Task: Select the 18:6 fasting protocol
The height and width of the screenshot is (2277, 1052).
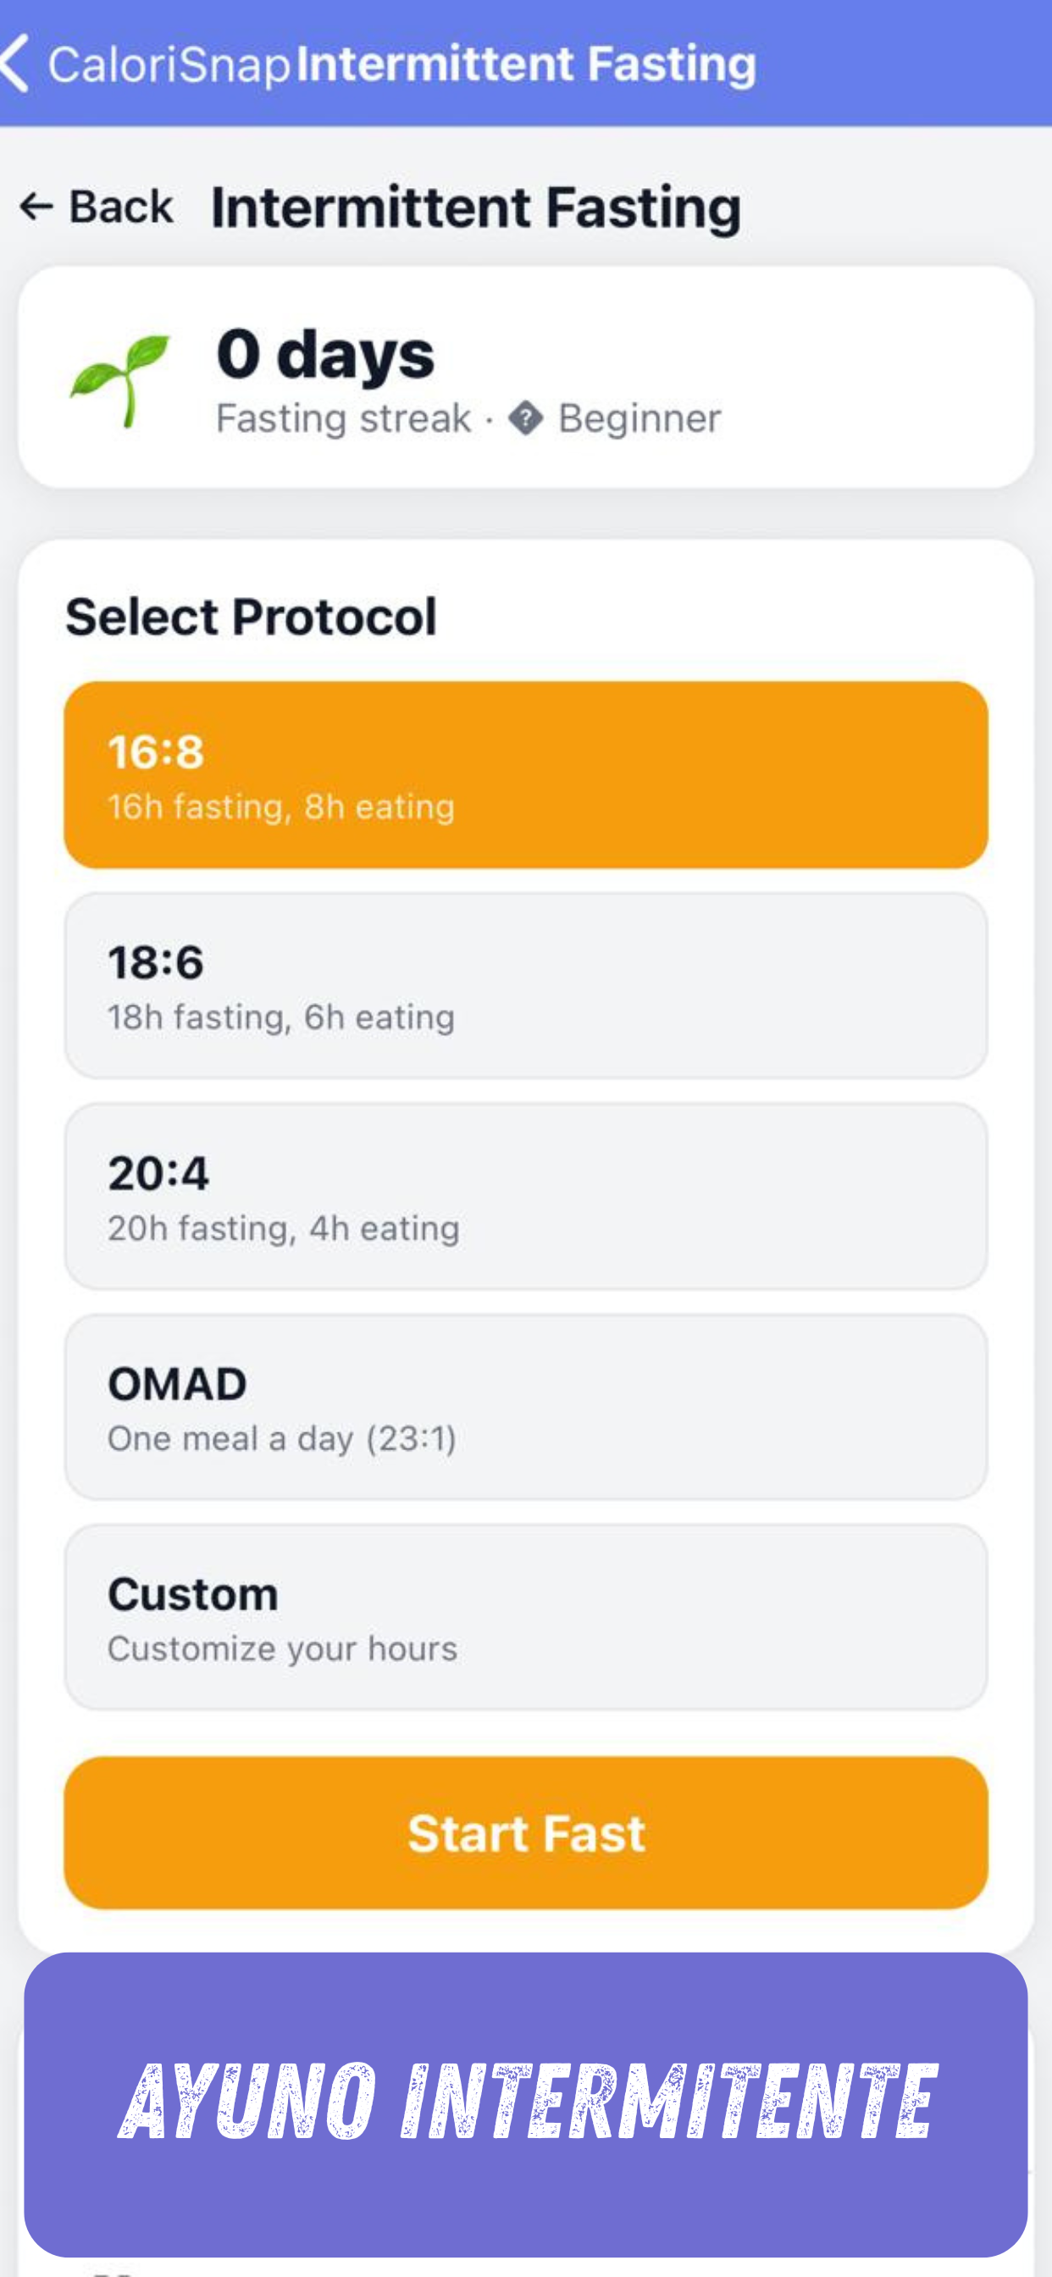Action: coord(525,984)
